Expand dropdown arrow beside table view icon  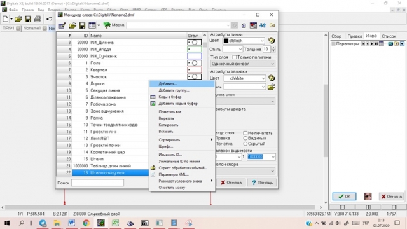pos(99,25)
